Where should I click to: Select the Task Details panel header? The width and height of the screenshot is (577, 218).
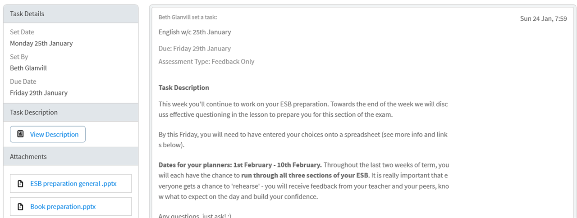pyautogui.click(x=71, y=14)
